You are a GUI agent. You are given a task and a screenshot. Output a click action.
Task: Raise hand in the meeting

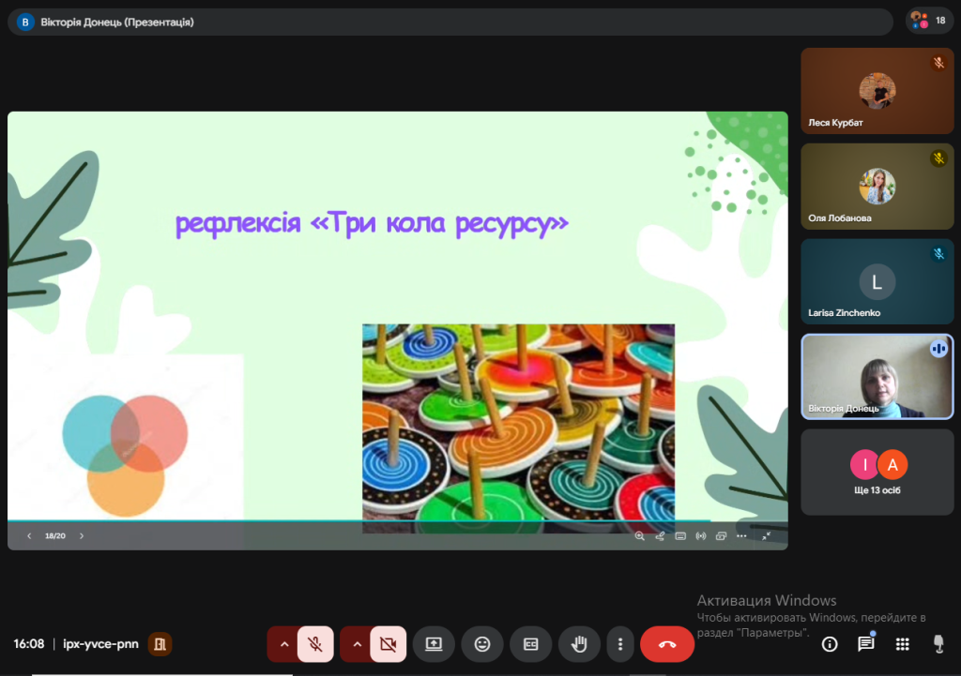pos(579,644)
